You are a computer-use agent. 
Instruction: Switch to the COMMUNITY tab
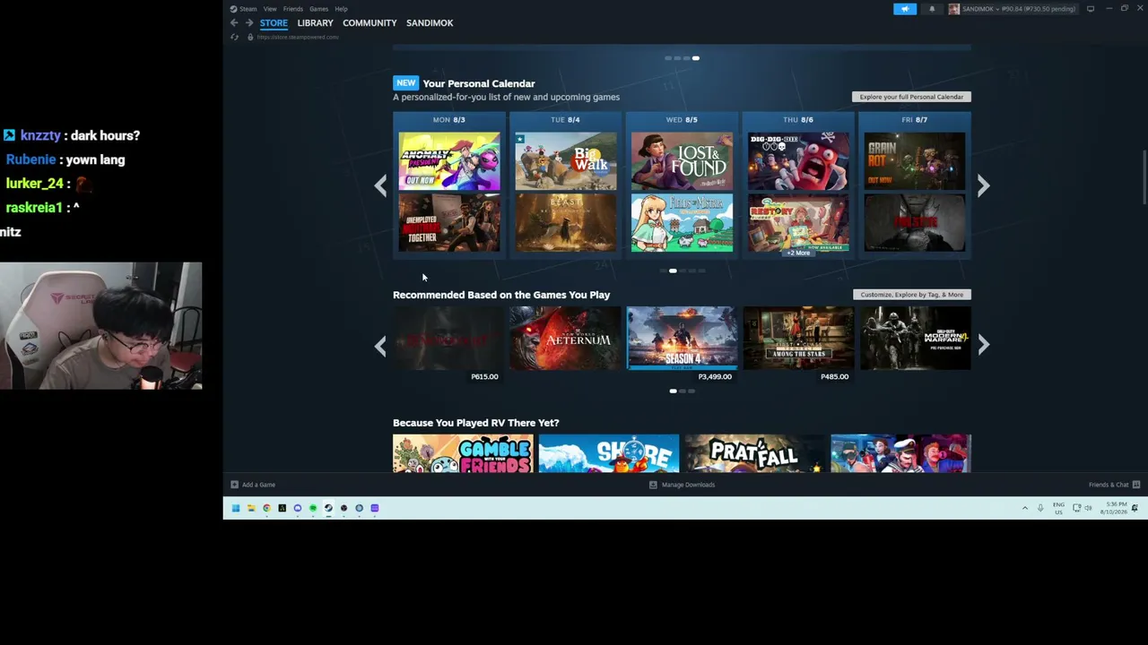370,23
